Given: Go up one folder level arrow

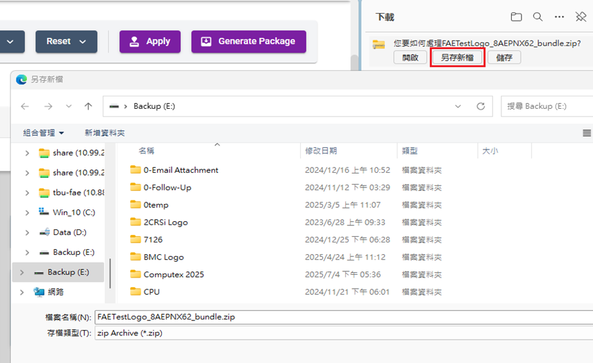Looking at the screenshot, I should [88, 106].
